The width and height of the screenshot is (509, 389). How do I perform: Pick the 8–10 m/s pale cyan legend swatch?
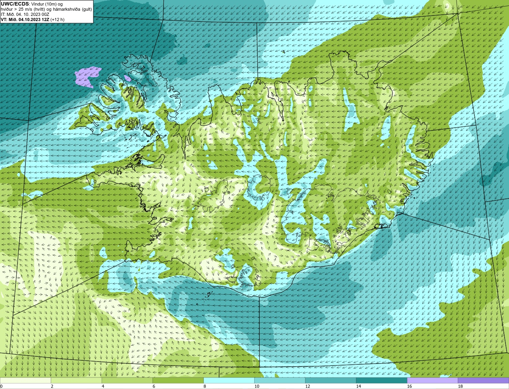pos(229,380)
